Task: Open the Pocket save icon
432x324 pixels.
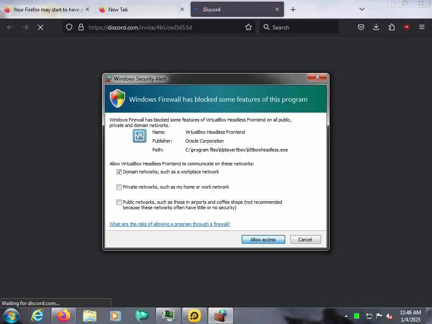Action: (x=361, y=27)
